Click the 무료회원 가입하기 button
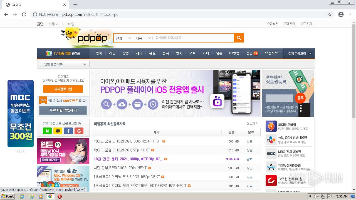The image size is (356, 200). pos(63,110)
